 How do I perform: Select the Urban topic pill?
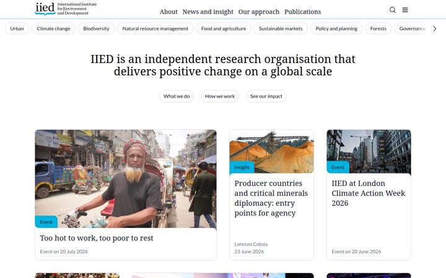coord(17,28)
